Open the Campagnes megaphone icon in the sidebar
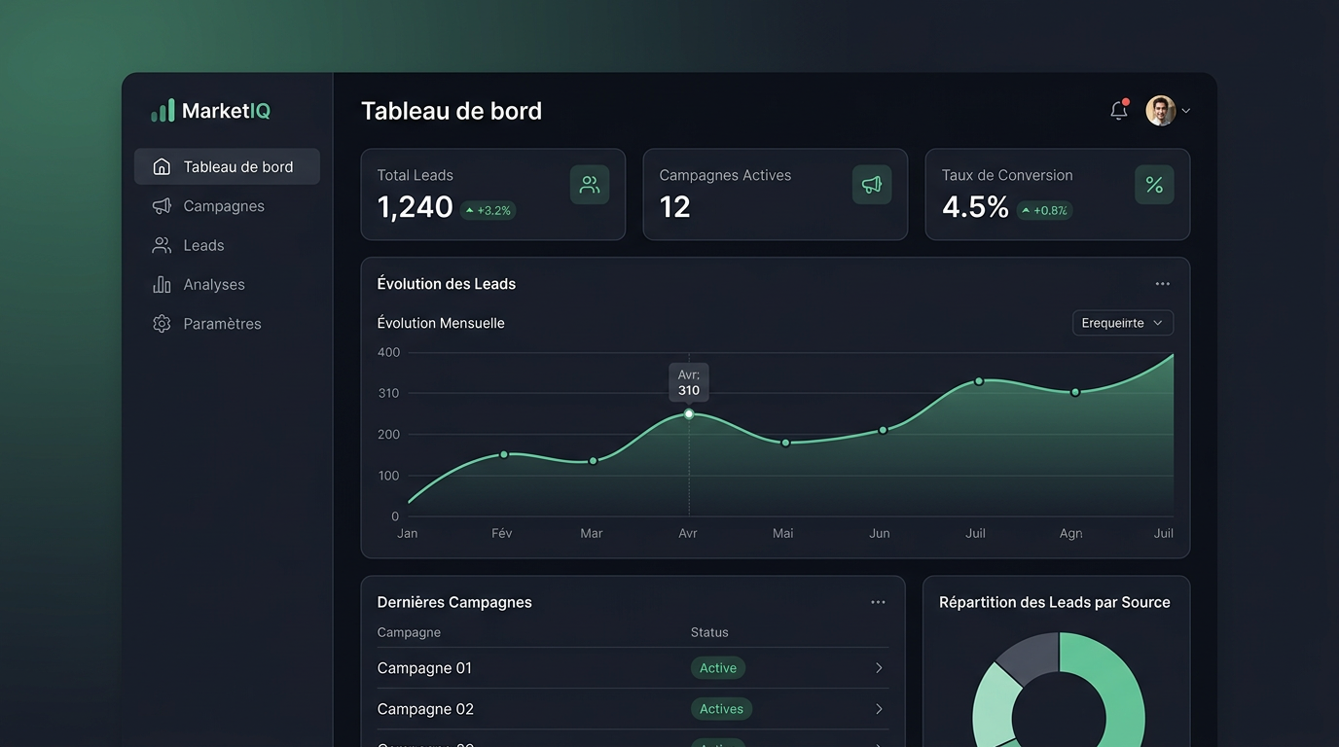 pyautogui.click(x=162, y=206)
